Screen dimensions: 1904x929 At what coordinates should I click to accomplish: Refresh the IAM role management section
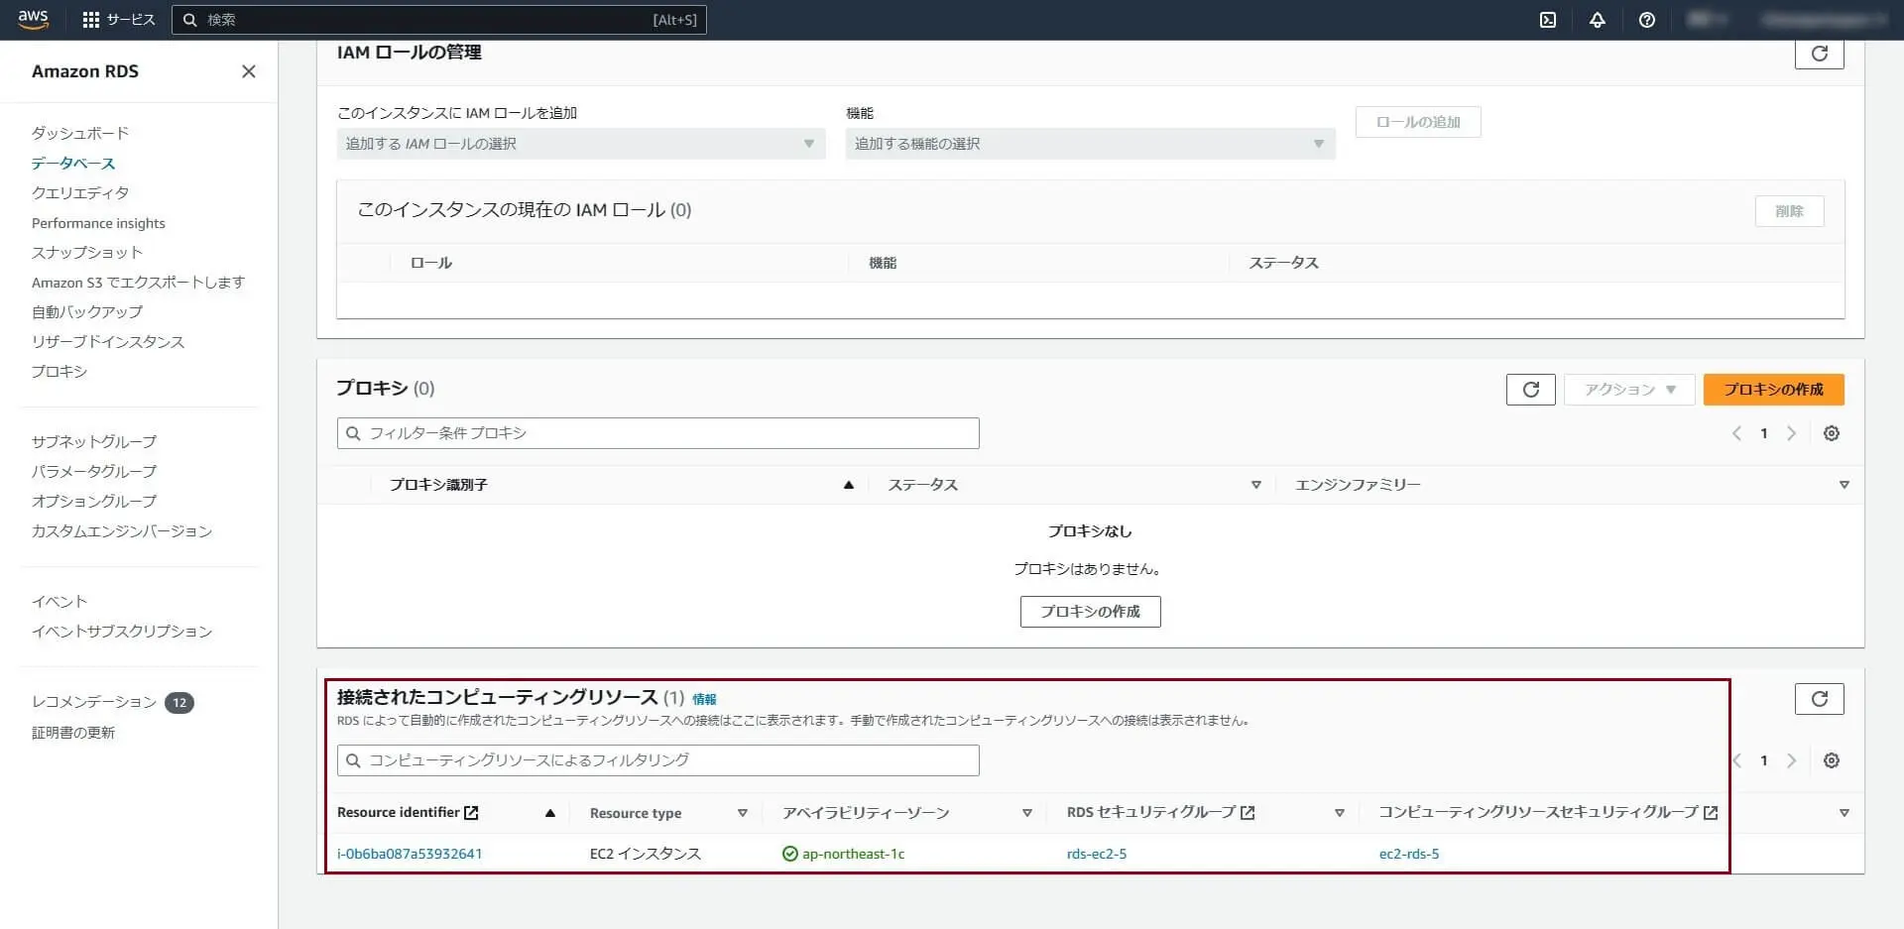[x=1820, y=54]
